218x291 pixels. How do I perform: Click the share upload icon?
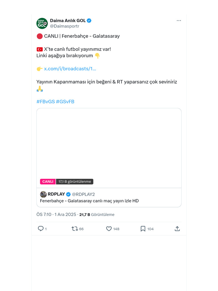(177, 229)
